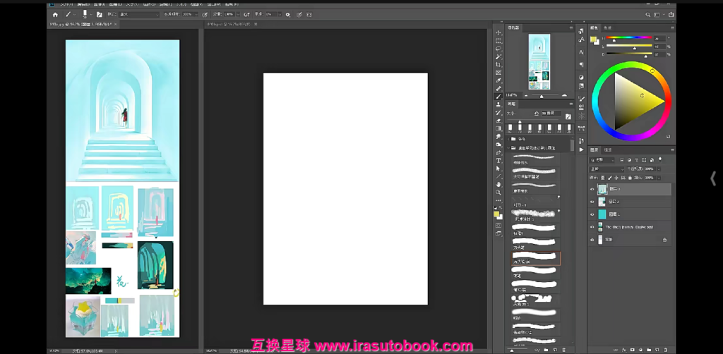This screenshot has height=354, width=723.
Task: Hide the second layer from top
Action: (592, 202)
